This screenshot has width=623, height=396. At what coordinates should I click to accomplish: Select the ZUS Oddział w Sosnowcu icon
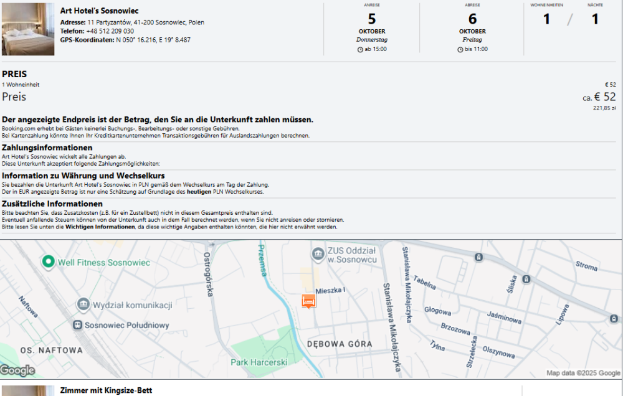pyautogui.click(x=318, y=254)
